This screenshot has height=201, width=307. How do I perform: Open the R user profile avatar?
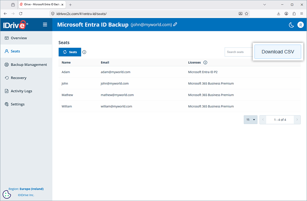coord(301,25)
